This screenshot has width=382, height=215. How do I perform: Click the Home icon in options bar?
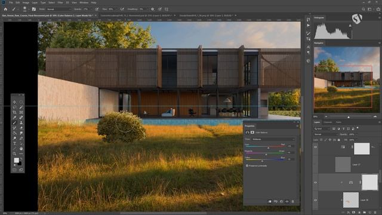5,9
